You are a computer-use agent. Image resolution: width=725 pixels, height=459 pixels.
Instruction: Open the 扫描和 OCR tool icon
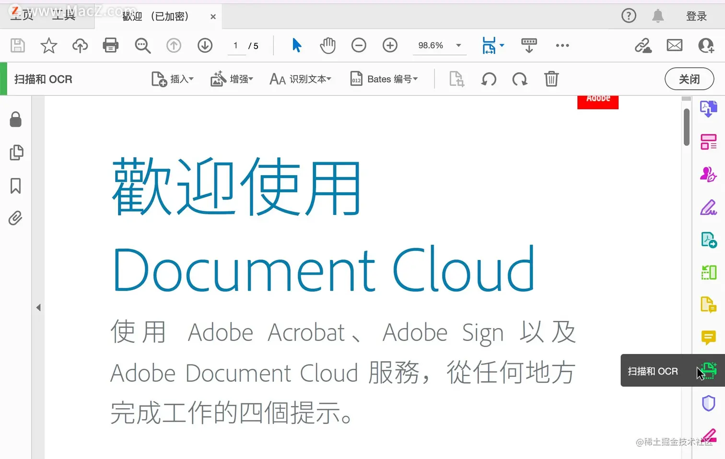[x=708, y=370]
